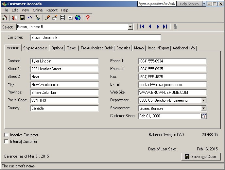Open the View menu
This screenshot has height=170, width=225.
point(25,10)
